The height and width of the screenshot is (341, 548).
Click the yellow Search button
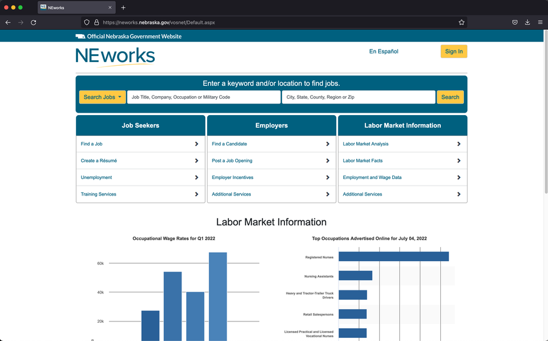[x=450, y=97]
